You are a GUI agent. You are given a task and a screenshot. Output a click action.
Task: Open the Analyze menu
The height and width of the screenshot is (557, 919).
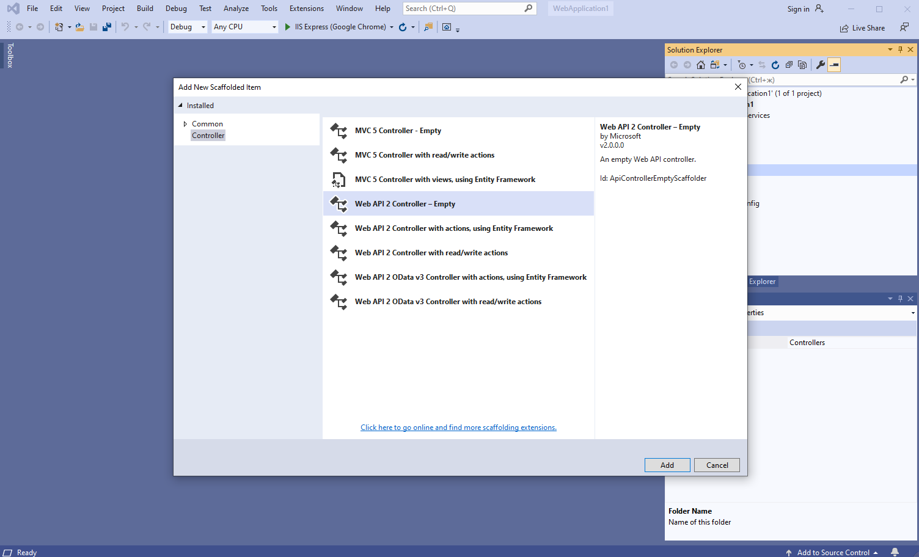pyautogui.click(x=236, y=9)
